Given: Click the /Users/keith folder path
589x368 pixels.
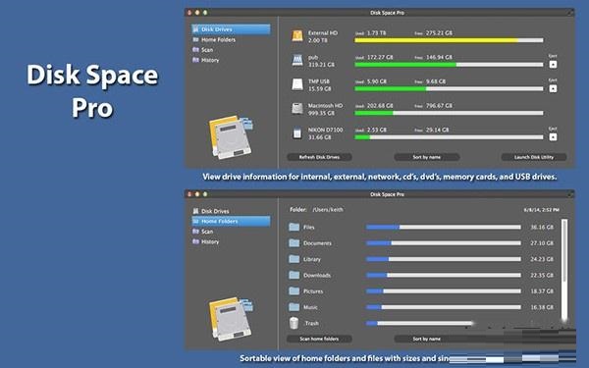Looking at the screenshot, I should pos(328,210).
